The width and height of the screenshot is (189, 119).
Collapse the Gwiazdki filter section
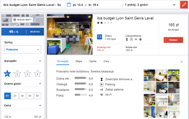pyautogui.click(x=40, y=61)
